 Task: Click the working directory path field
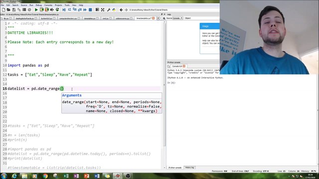[174, 10]
